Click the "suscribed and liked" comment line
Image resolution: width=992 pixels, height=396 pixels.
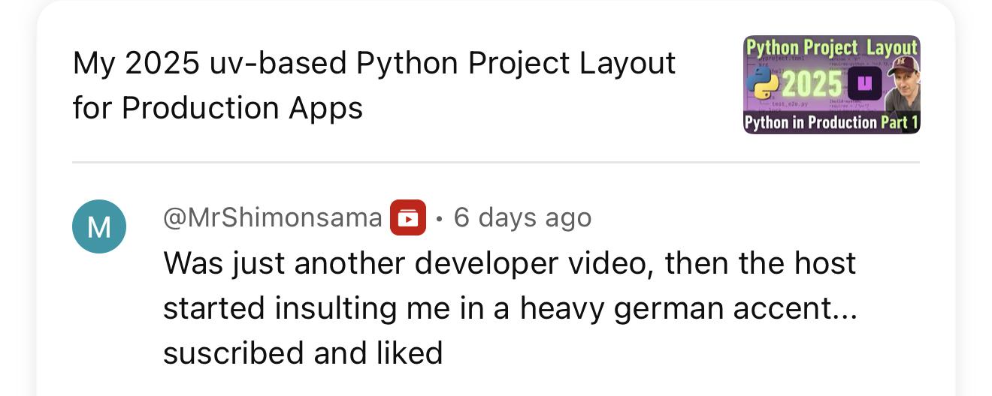tap(303, 353)
